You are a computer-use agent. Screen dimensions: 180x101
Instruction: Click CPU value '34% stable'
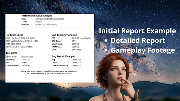(x=76, y=50)
